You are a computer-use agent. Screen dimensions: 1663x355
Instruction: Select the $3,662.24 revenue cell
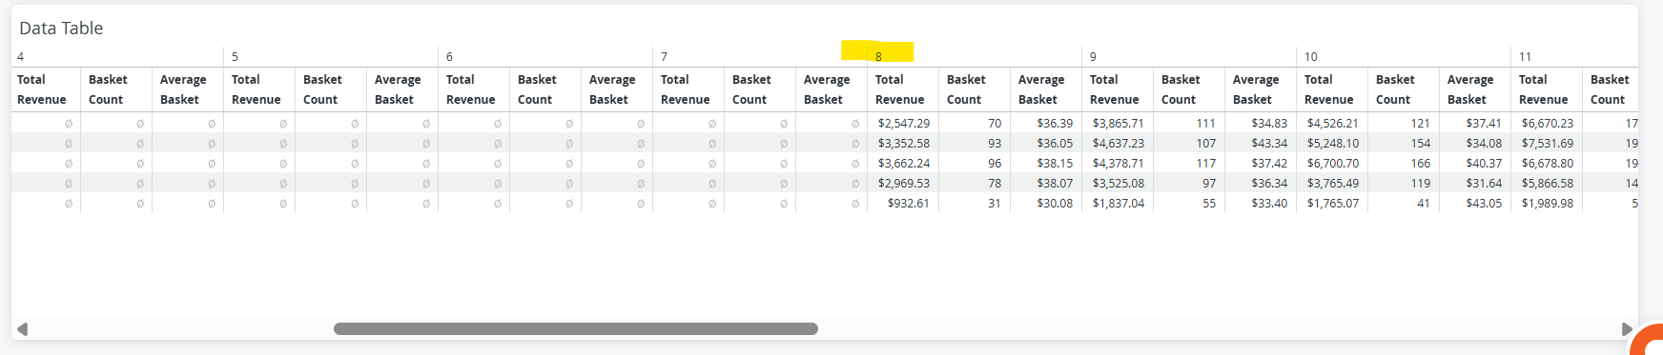tap(903, 163)
